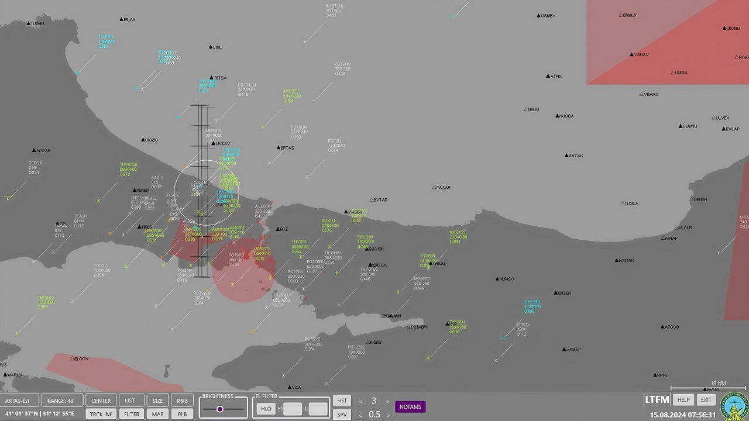Open the MAP options menu

(157, 414)
